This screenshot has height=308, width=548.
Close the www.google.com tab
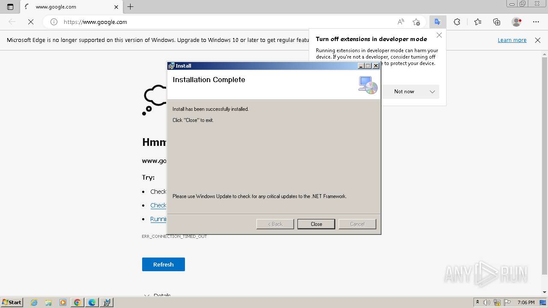click(116, 7)
